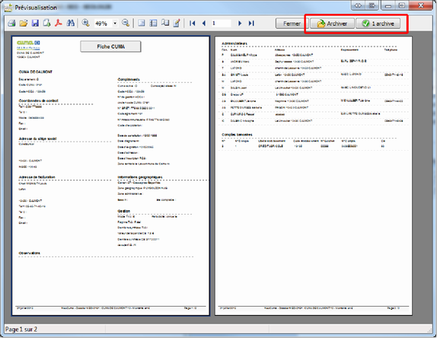Click the export document icon with green arrow
Screen dimensions: 437x338
pyautogui.click(x=46, y=23)
